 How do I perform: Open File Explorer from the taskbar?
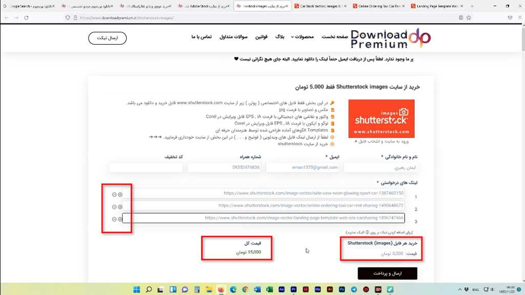click(209, 289)
